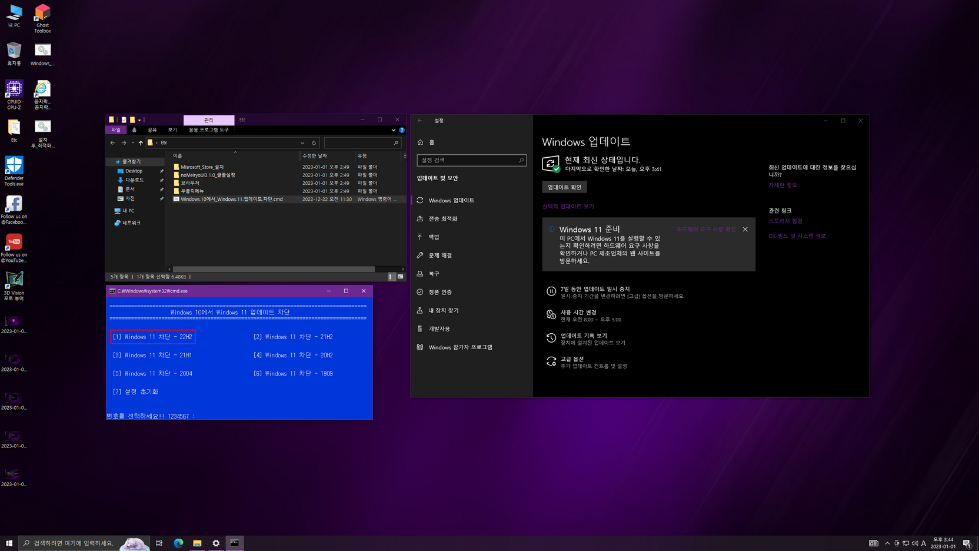Click the Explorer back arrow
This screenshot has height=551, width=979.
(112, 142)
